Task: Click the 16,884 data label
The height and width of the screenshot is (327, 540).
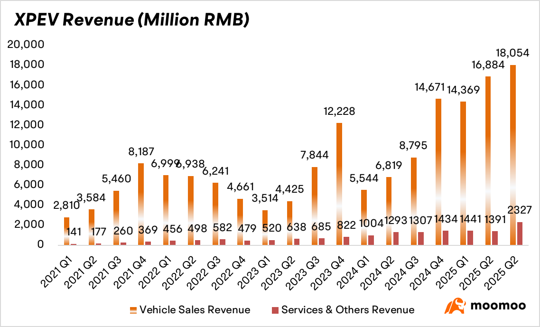Action: point(488,65)
